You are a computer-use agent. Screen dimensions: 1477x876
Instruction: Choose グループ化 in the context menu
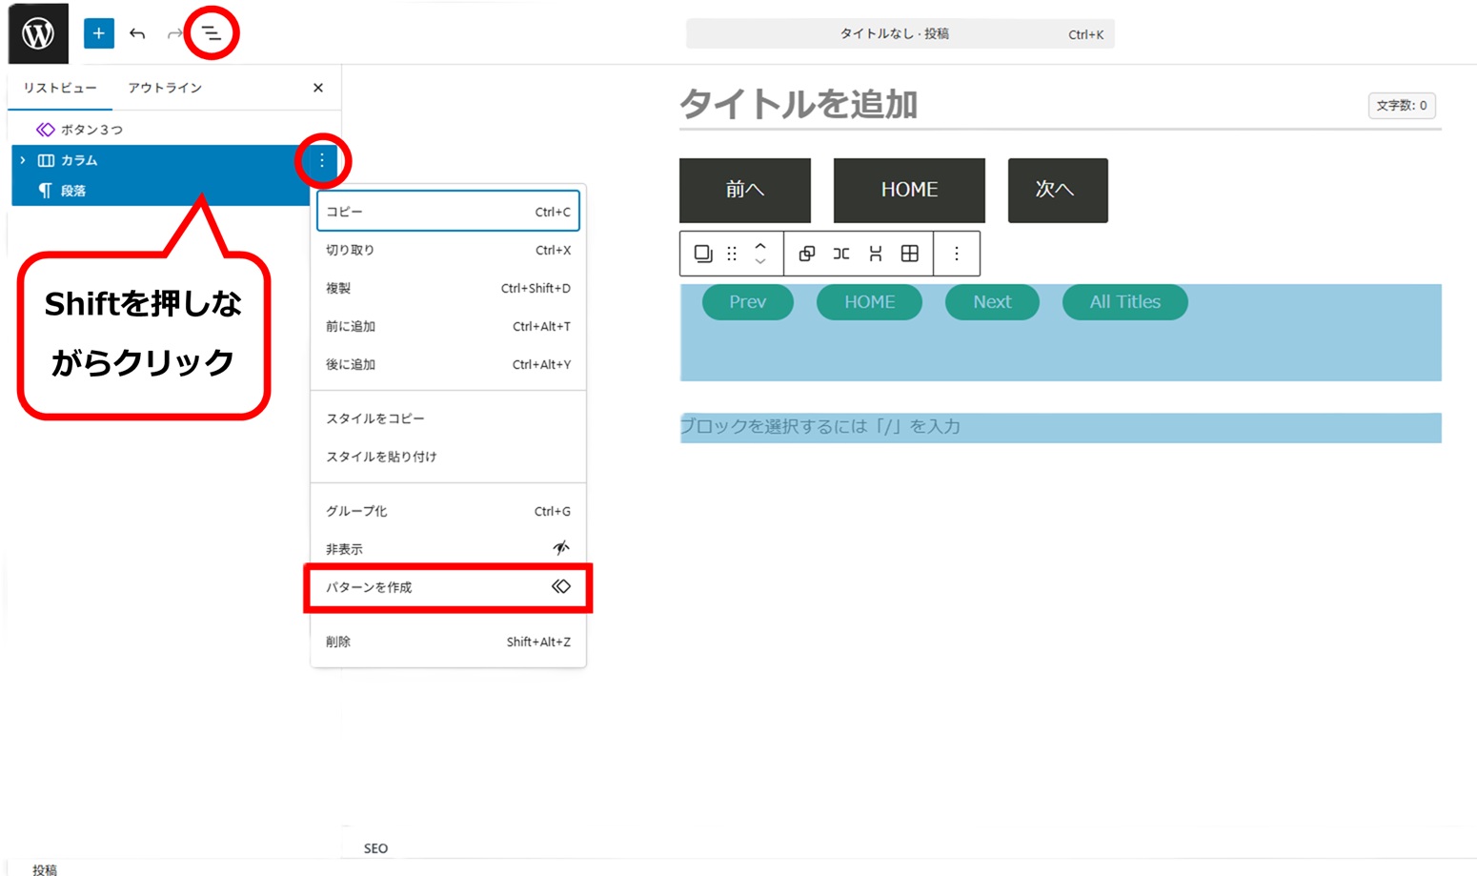[448, 511]
